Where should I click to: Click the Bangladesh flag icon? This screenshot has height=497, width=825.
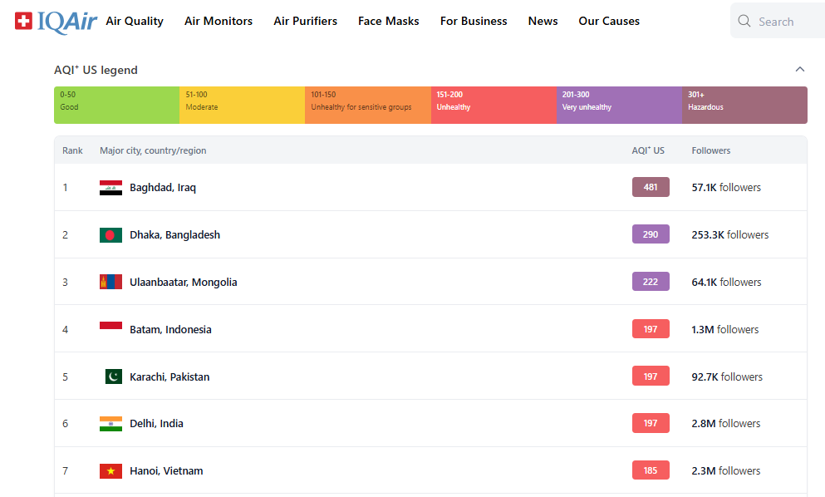click(110, 235)
